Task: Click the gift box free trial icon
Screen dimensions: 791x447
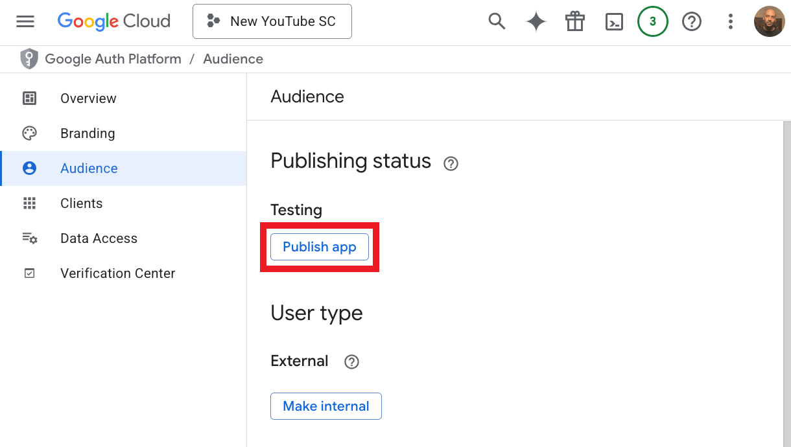Action: (575, 21)
